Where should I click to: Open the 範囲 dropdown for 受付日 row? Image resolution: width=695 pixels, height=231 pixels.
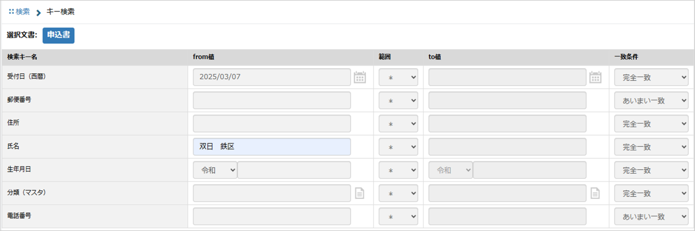point(398,77)
